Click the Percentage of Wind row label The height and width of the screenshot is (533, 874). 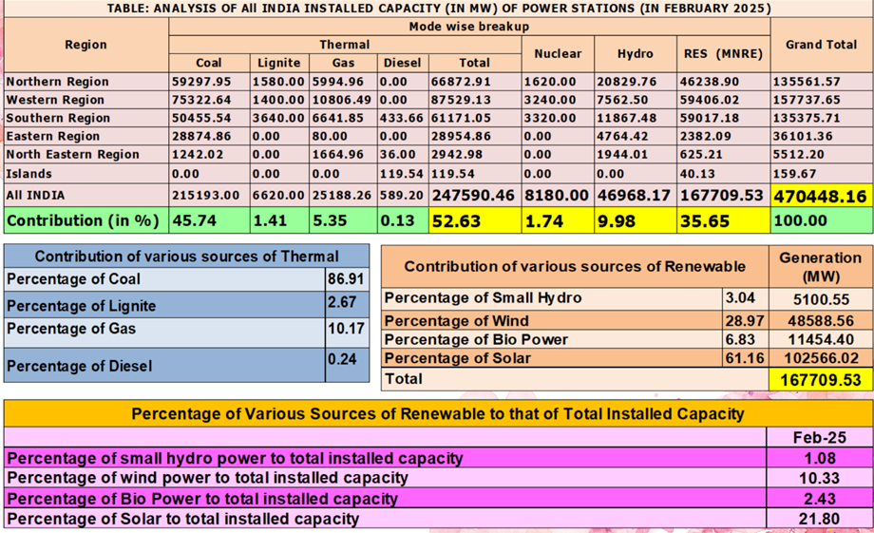pos(457,320)
